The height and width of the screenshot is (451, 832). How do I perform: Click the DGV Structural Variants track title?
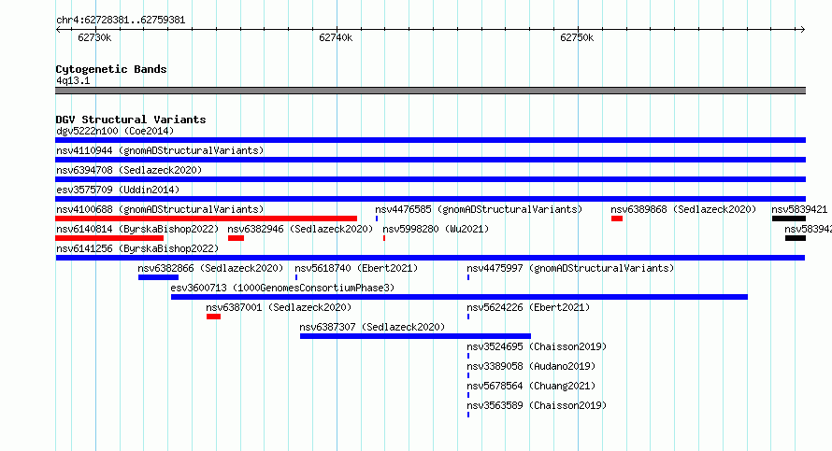coord(131,120)
